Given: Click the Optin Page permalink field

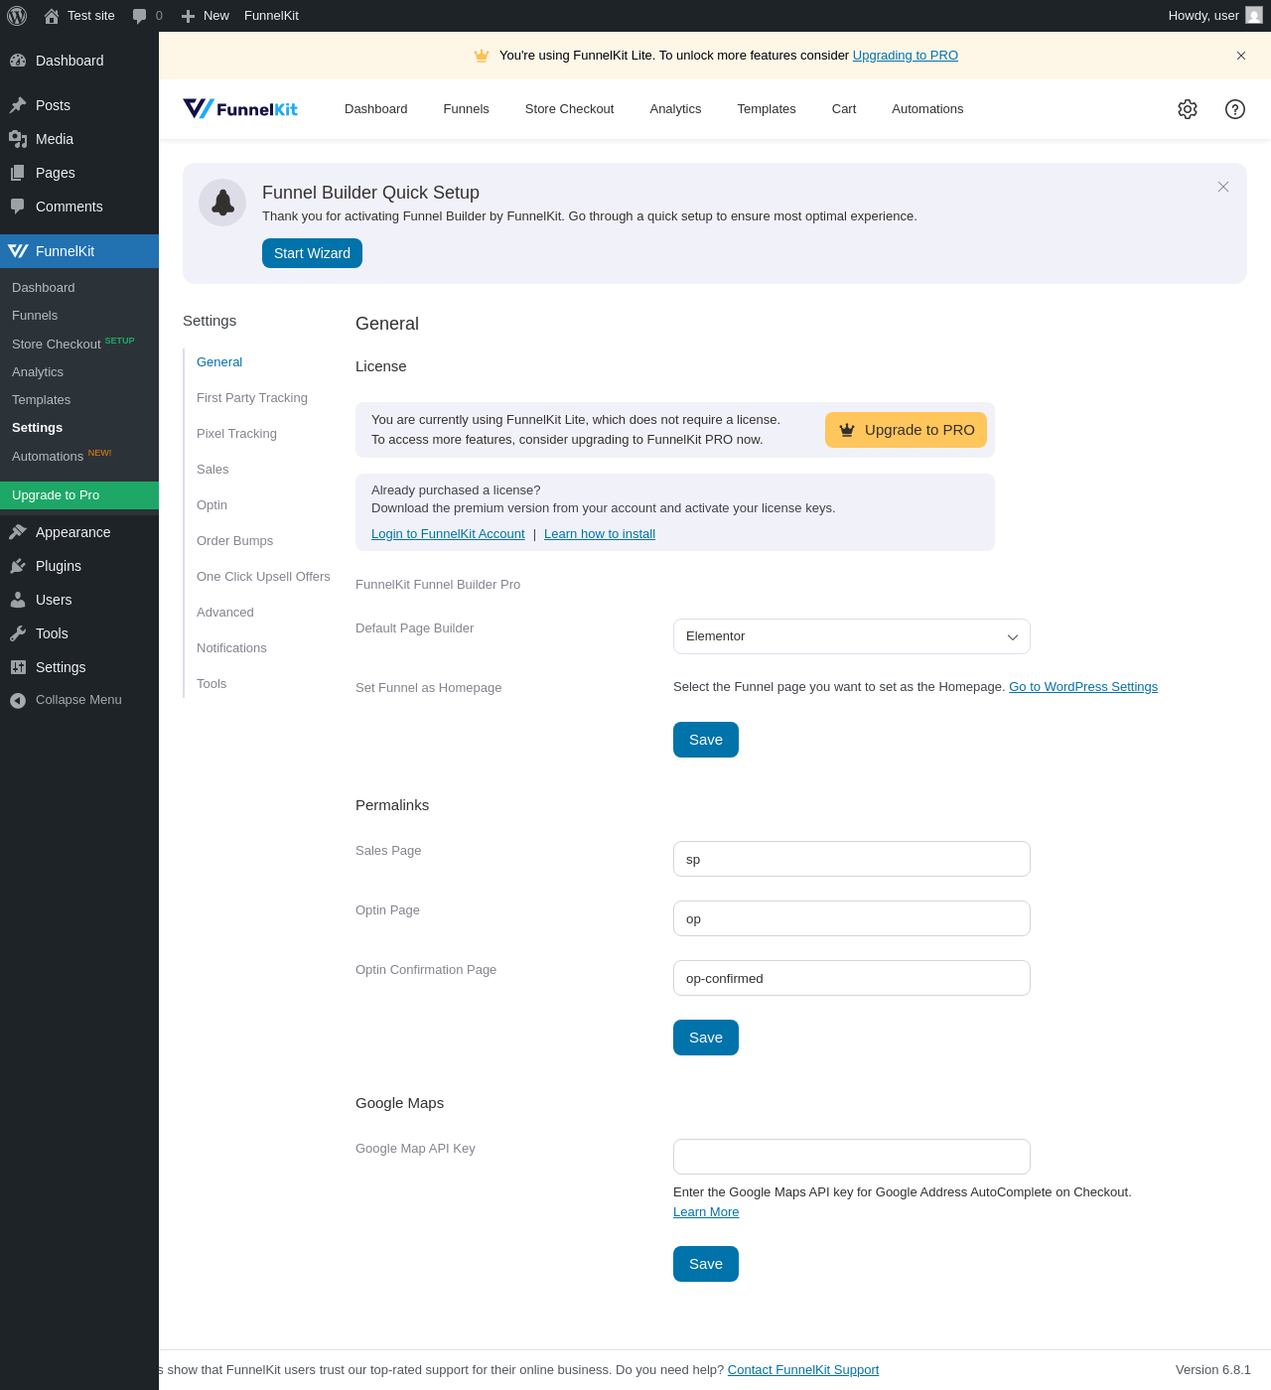Looking at the screenshot, I should click(x=852, y=918).
